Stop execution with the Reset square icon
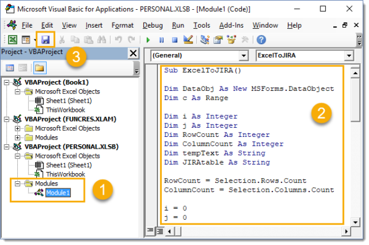This screenshot has width=369, height=245. tap(175, 40)
